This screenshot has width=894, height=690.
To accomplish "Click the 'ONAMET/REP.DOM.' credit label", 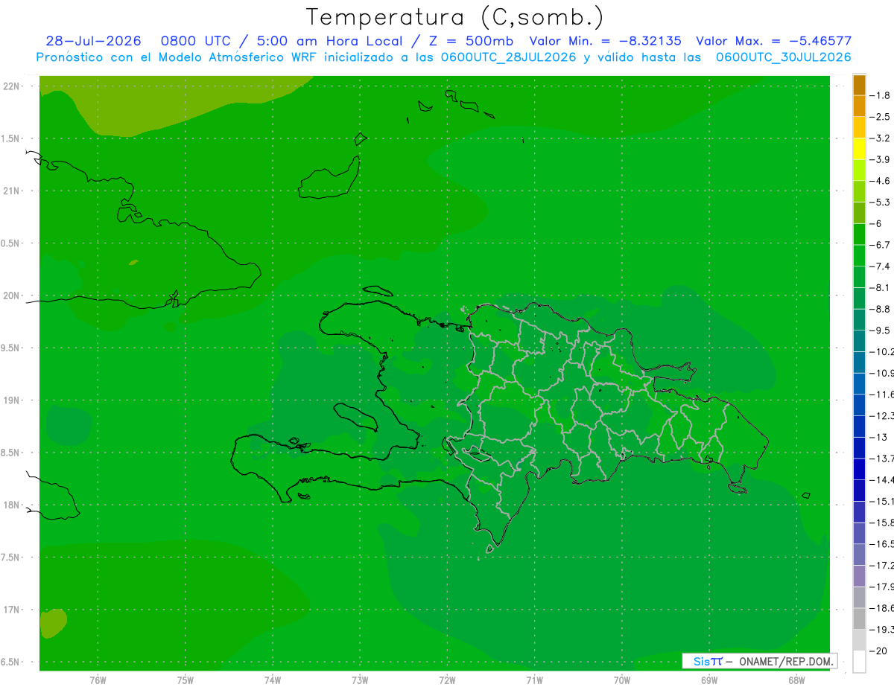I will pos(784,661).
